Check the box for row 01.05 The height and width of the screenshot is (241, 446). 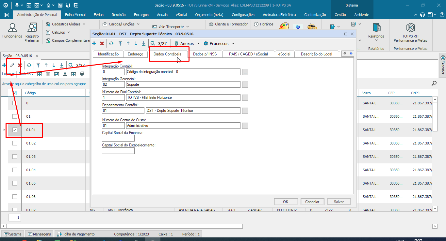14,183
